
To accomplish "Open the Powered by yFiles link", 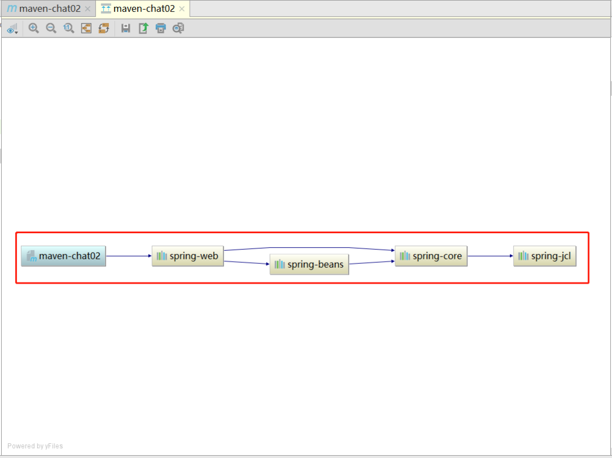I will coord(35,446).
